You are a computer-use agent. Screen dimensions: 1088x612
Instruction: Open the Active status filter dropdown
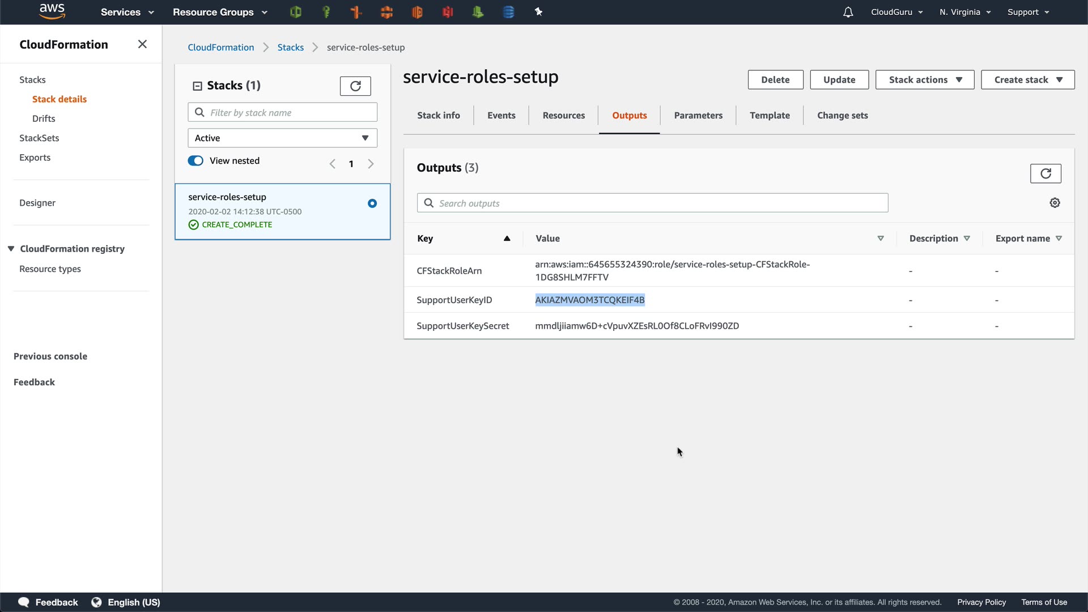pyautogui.click(x=282, y=138)
